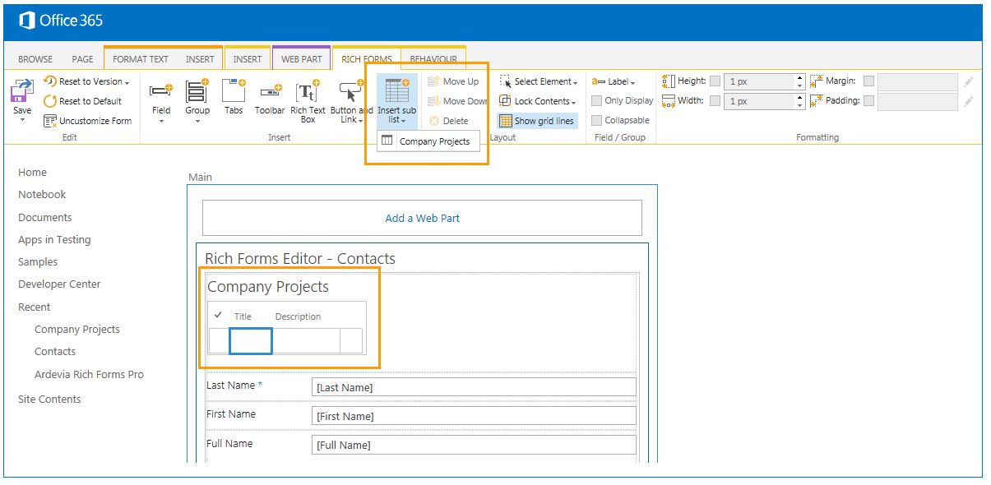This screenshot has height=485, width=991.
Task: Switch to the PAGE tab
Action: pyautogui.click(x=82, y=59)
